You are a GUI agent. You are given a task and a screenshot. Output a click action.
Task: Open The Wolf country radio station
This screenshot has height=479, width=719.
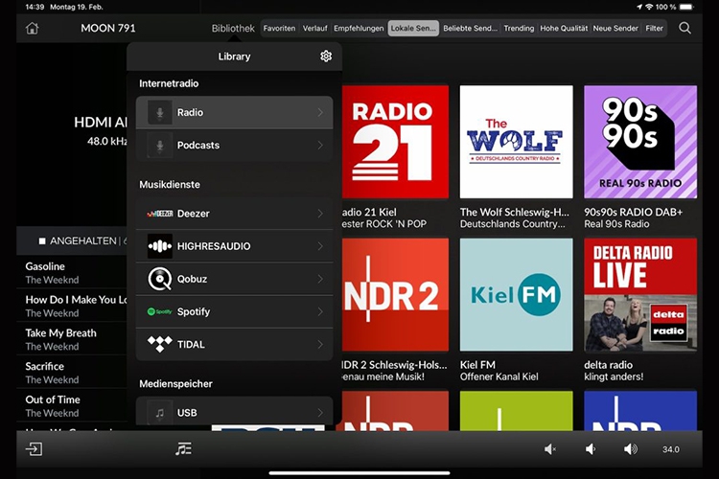point(517,142)
